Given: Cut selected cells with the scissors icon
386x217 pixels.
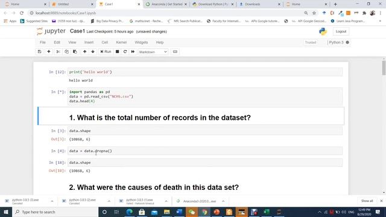Looking at the screenshot, I should [58, 52].
